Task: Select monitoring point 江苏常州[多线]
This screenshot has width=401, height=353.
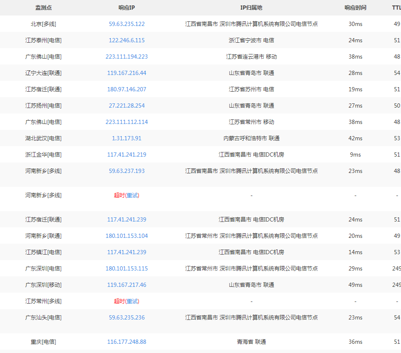Action: tap(44, 301)
